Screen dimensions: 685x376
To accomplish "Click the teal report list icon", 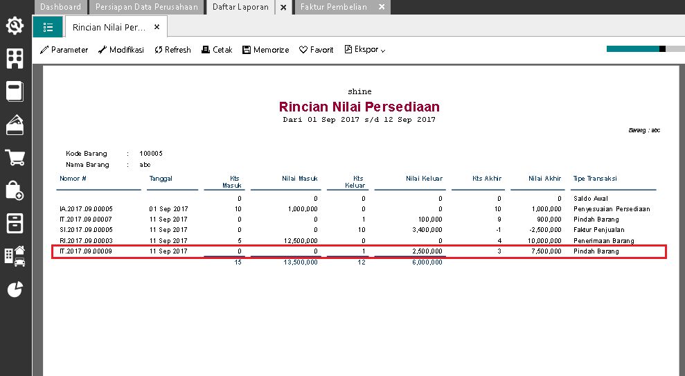I will click(x=48, y=27).
